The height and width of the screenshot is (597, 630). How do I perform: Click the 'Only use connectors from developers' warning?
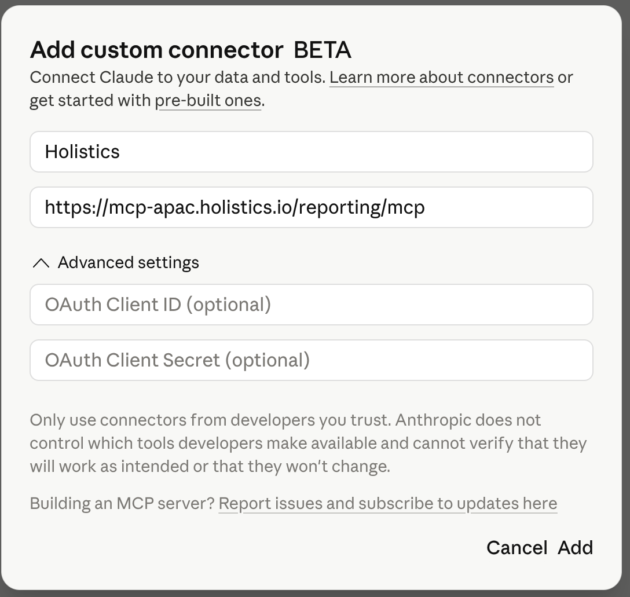click(308, 443)
